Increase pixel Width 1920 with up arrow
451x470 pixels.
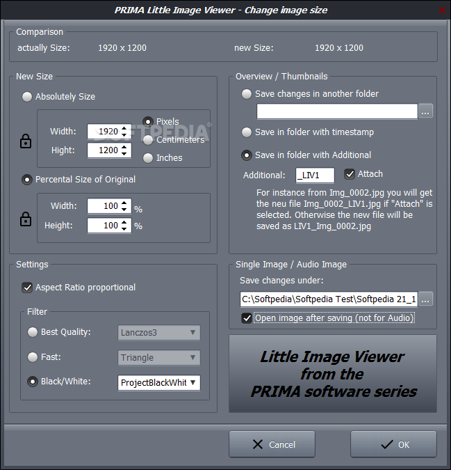point(124,128)
